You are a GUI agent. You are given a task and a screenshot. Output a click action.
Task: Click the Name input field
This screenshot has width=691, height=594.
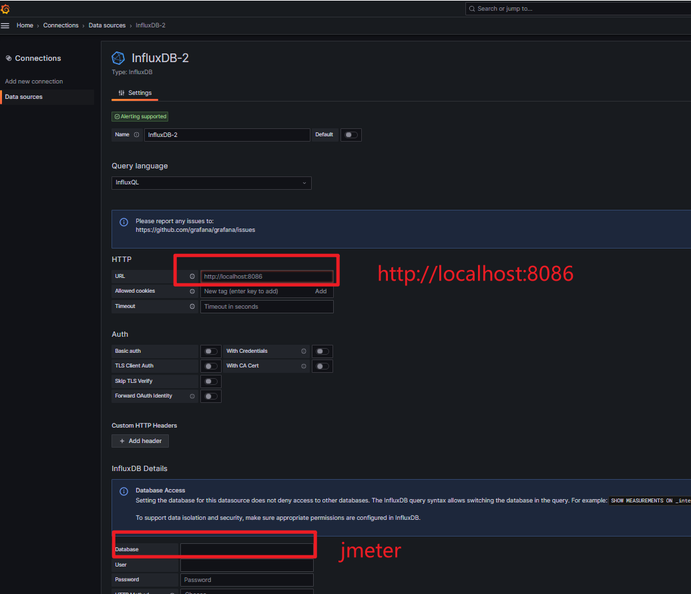point(227,135)
